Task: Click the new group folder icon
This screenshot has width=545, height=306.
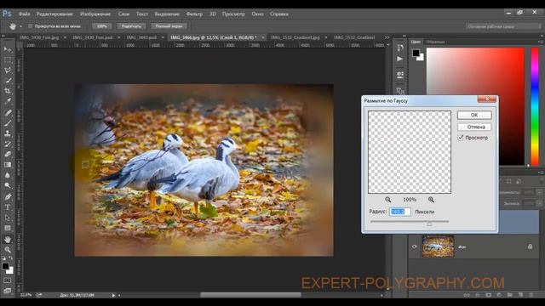Action: pyautogui.click(x=509, y=295)
